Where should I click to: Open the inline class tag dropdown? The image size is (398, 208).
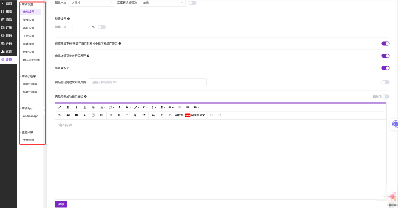[x=128, y=107]
